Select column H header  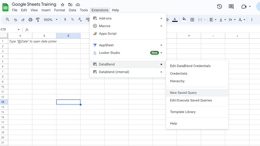click(x=189, y=36)
